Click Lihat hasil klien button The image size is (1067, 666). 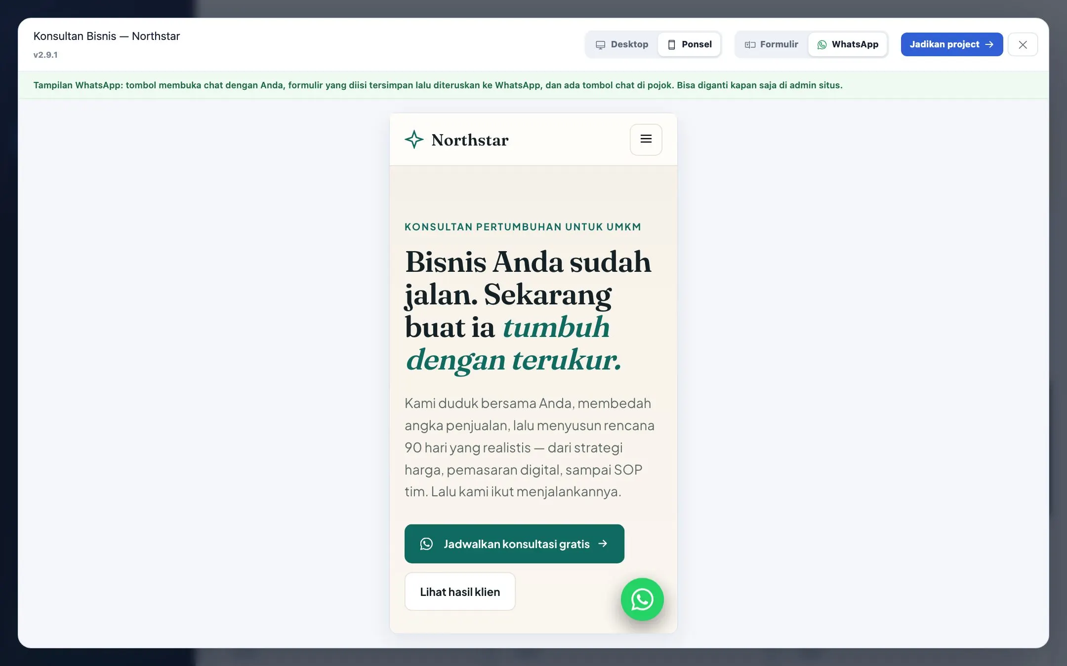460,592
